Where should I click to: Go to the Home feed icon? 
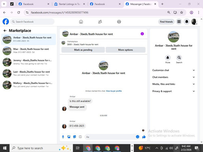tap(81, 21)
